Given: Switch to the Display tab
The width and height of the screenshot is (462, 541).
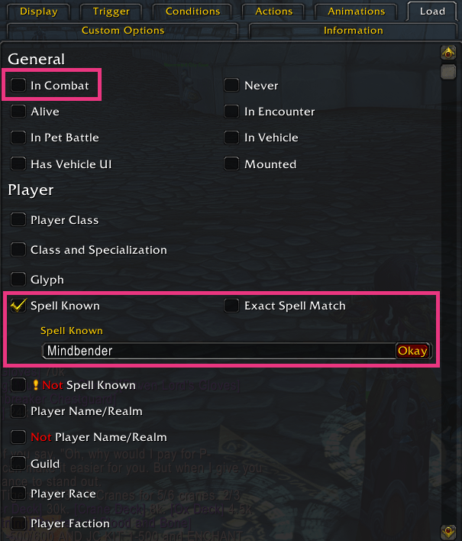Looking at the screenshot, I should coord(38,11).
